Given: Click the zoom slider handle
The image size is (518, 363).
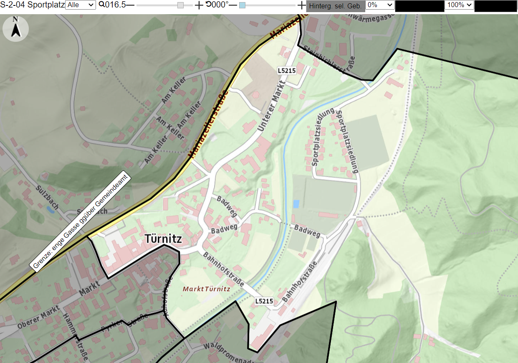Looking at the screenshot, I should (180, 5).
